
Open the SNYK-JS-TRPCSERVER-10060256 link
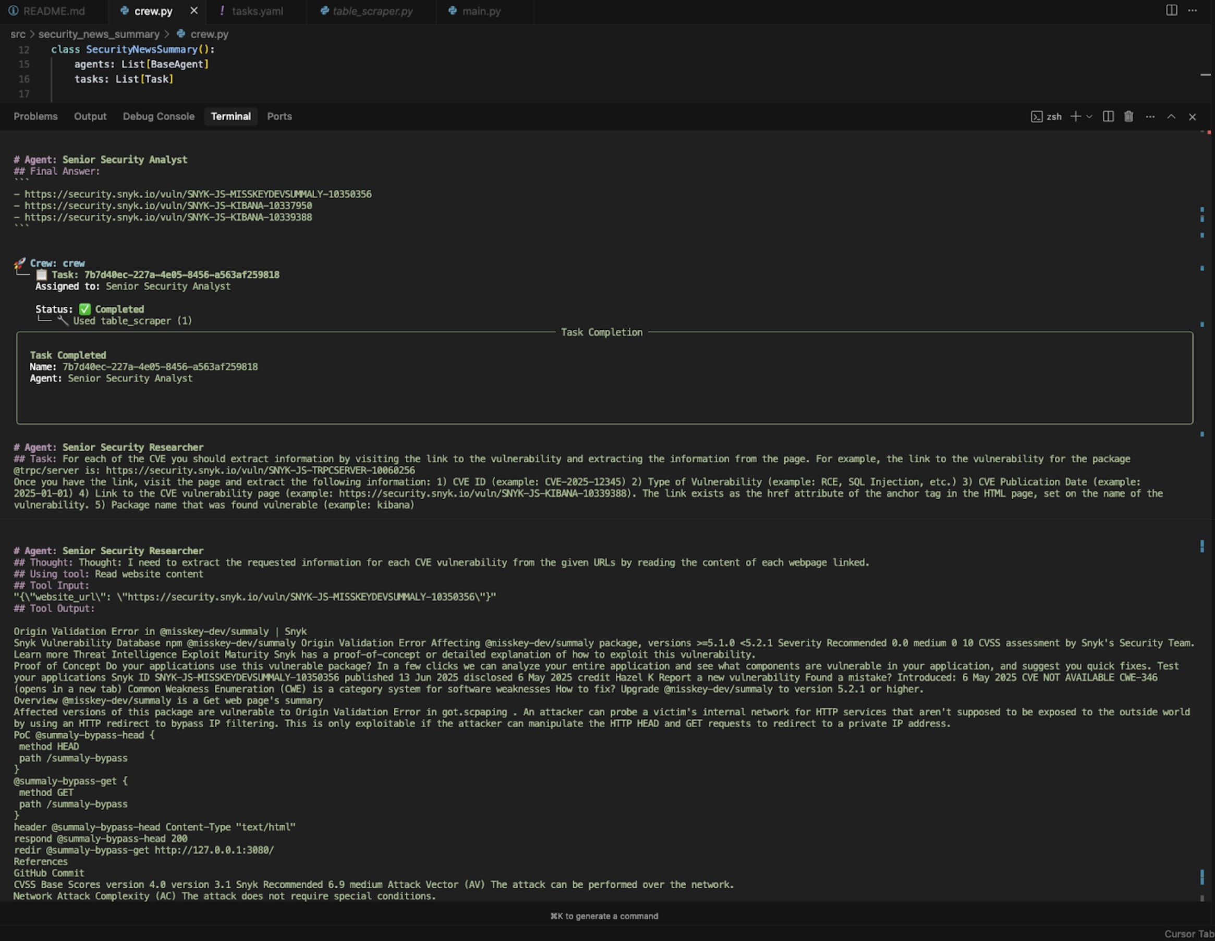pos(260,470)
